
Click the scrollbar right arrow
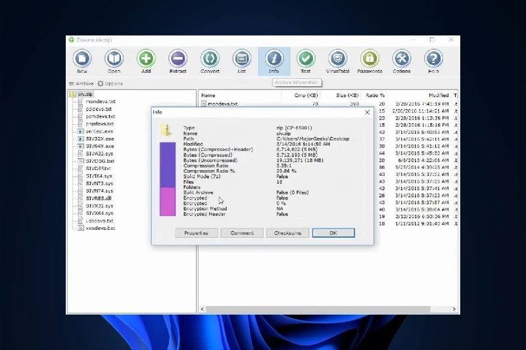pos(454,309)
